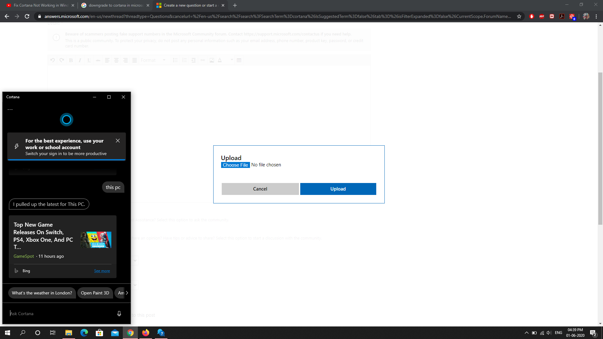Click See more link in Bing card
This screenshot has width=603, height=339.
(102, 271)
